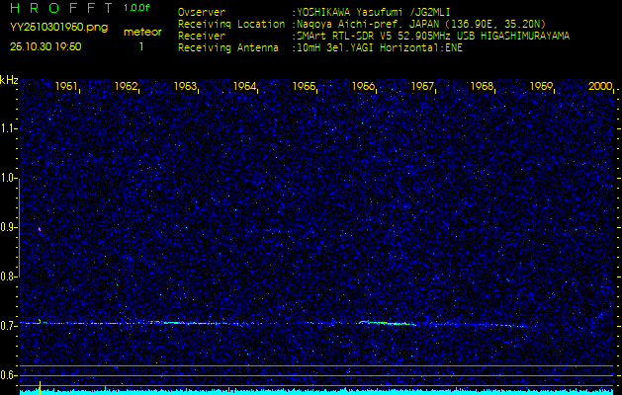
Task: Click the yellow spike in signal strip
Action: coord(39,385)
